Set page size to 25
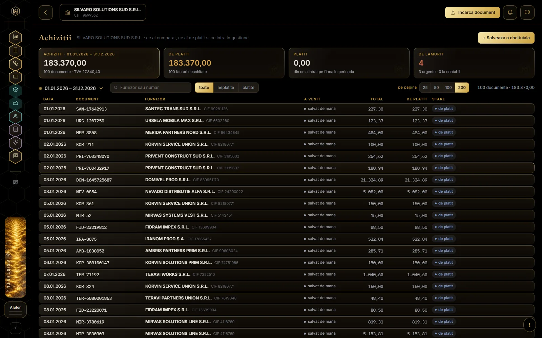542x338 pixels. 425,88
